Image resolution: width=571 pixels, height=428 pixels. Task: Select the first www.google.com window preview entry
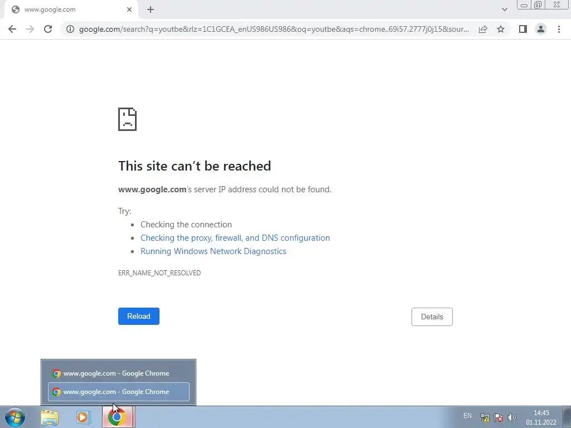[119, 373]
